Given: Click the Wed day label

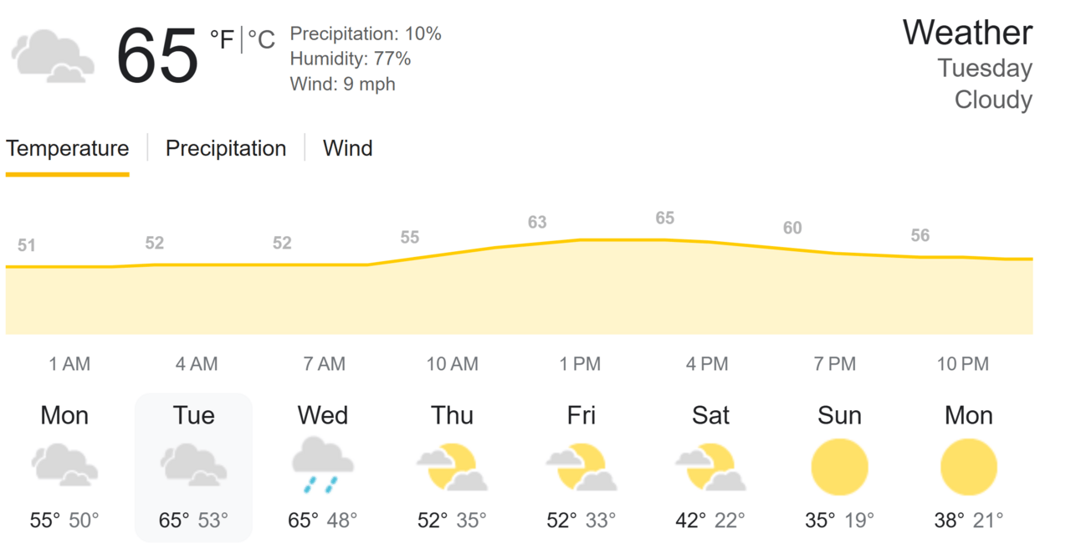Looking at the screenshot, I should [x=323, y=415].
